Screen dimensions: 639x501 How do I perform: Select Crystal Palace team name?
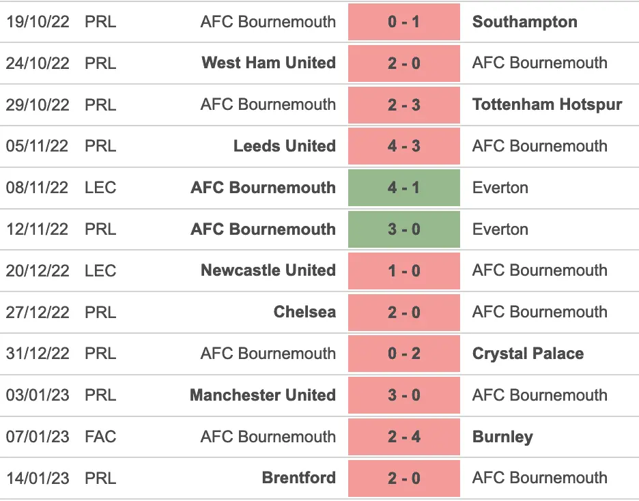pos(528,354)
